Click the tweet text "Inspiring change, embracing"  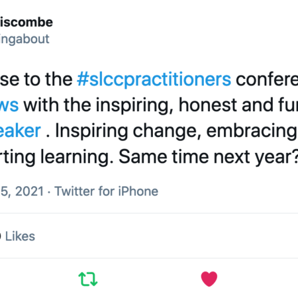[176, 131]
